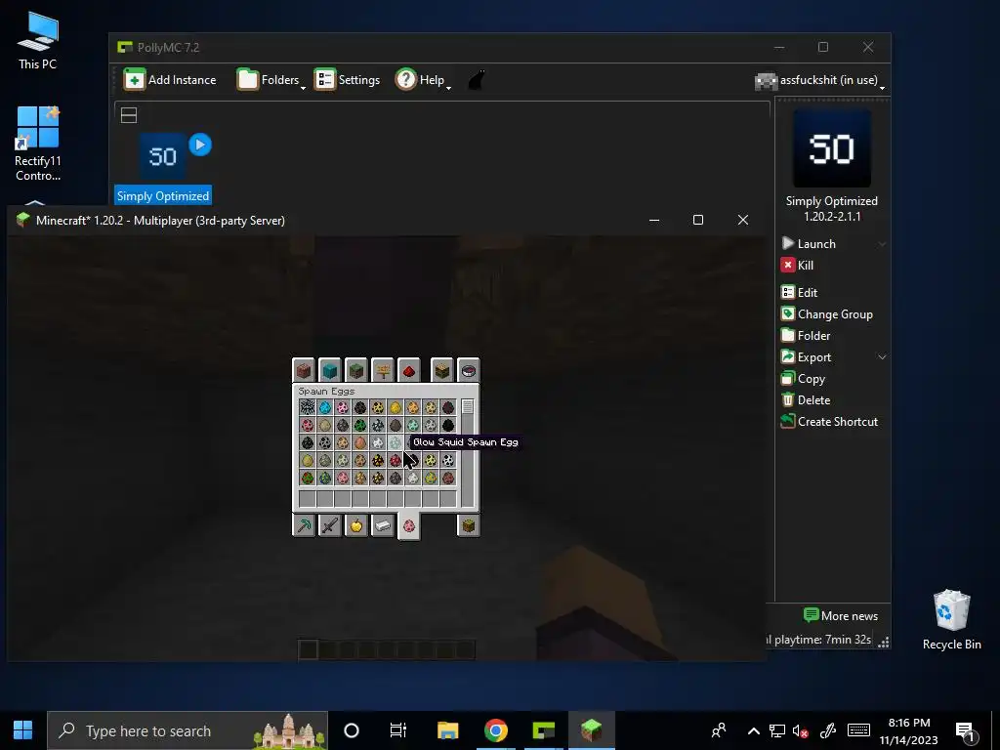Open the Ingredients tab with iron ingot icon
Image resolution: width=1000 pixels, height=750 pixels.
point(383,525)
